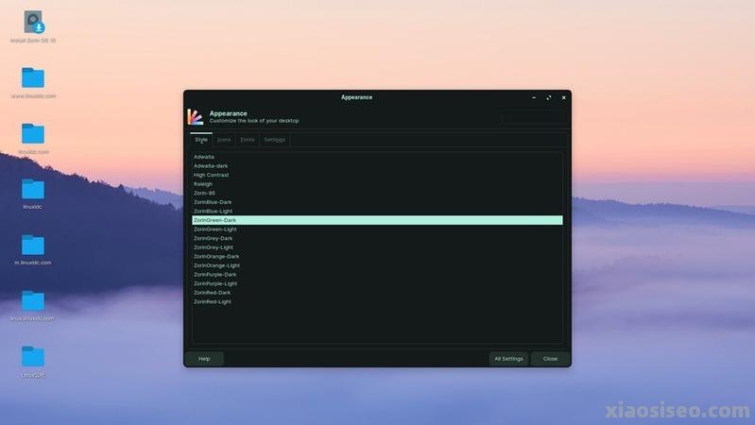Viewport: 755px width, 425px height.
Task: Open Help for Appearance
Action: click(204, 359)
